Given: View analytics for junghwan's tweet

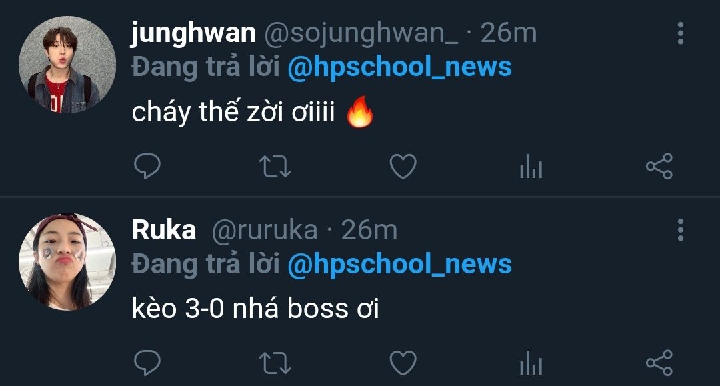Looking at the screenshot, I should pyautogui.click(x=531, y=166).
